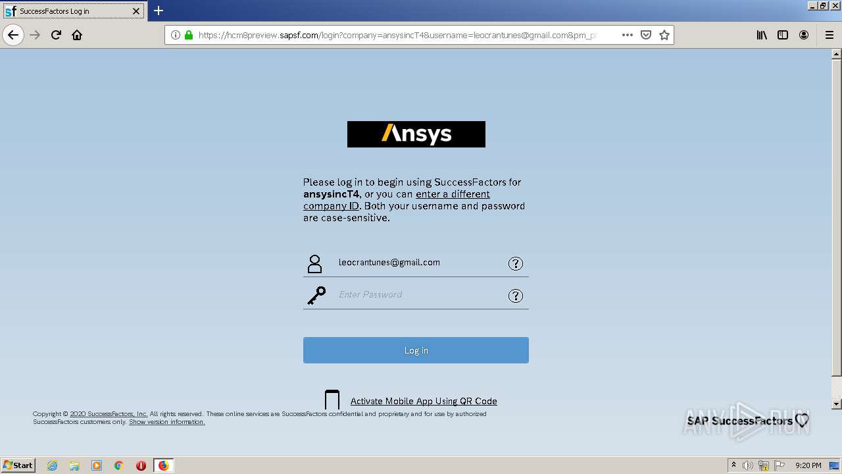Viewport: 842px width, 474px height.
Task: Open Windows Media Player taskbar icon
Action: click(97, 465)
